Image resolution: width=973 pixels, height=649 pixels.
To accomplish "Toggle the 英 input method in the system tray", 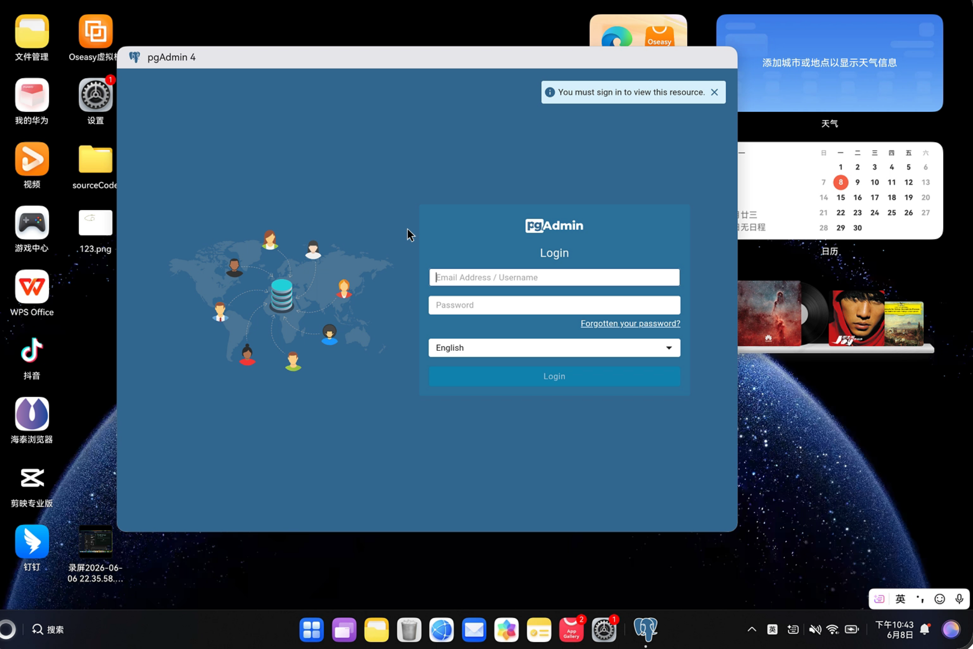I will (772, 629).
